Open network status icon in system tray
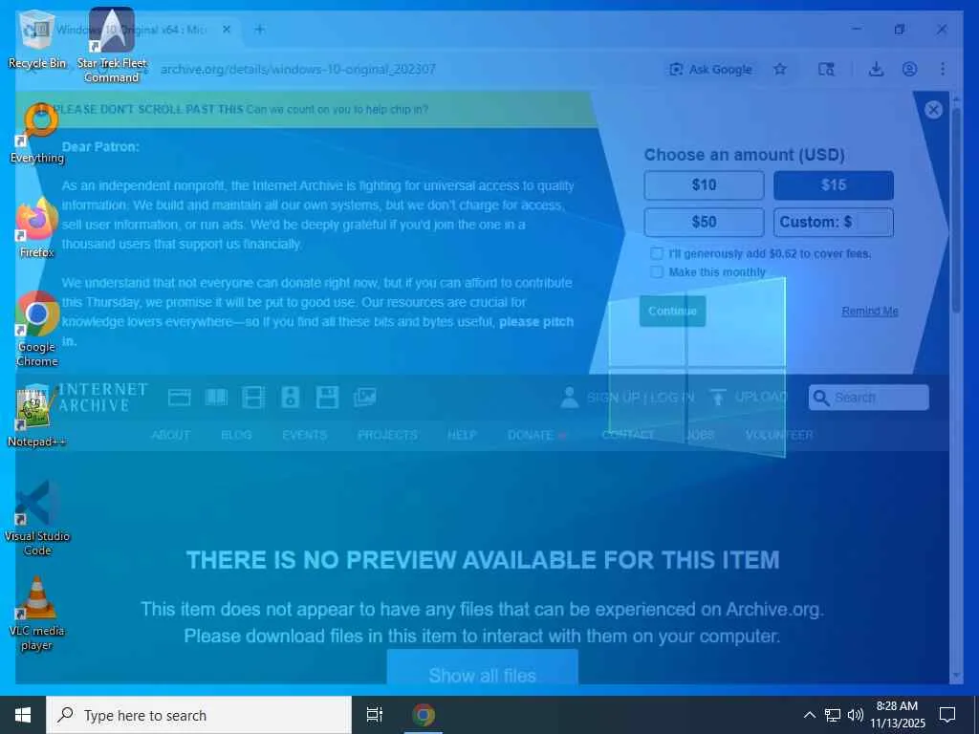The width and height of the screenshot is (979, 734). [x=833, y=715]
